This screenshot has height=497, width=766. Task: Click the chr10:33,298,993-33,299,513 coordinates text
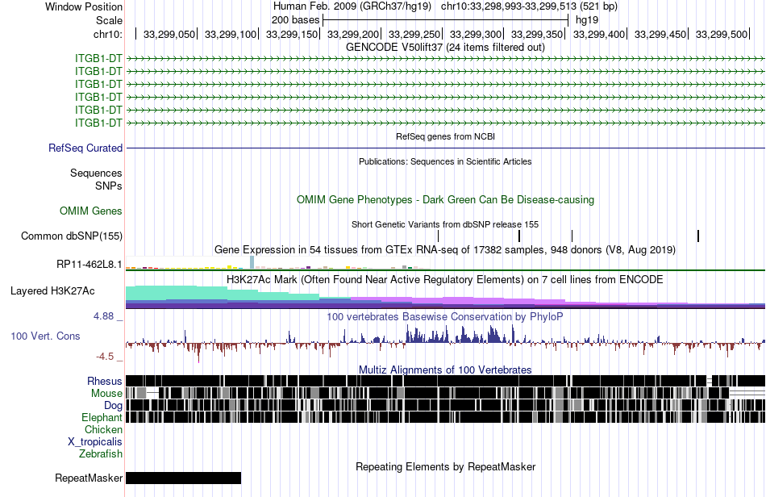click(509, 6)
